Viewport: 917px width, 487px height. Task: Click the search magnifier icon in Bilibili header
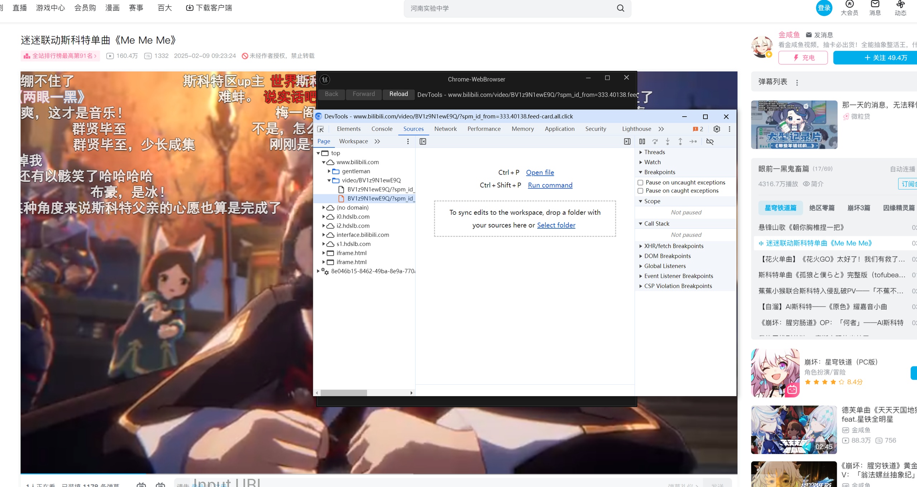pyautogui.click(x=621, y=8)
